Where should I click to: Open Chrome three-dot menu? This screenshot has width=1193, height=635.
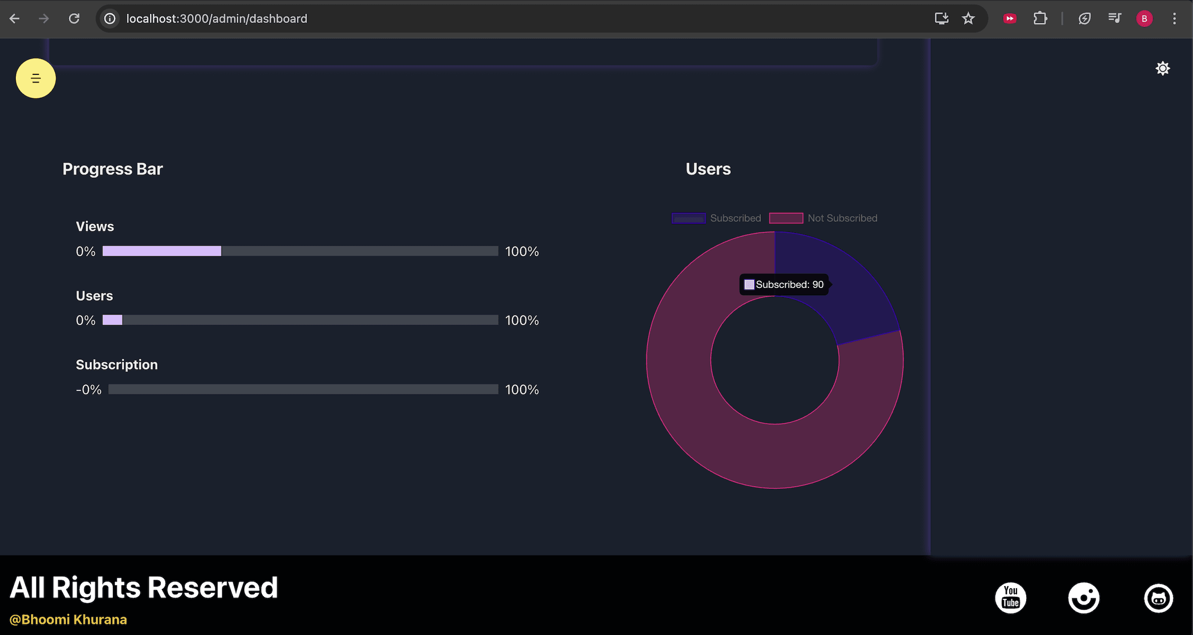coord(1174,19)
